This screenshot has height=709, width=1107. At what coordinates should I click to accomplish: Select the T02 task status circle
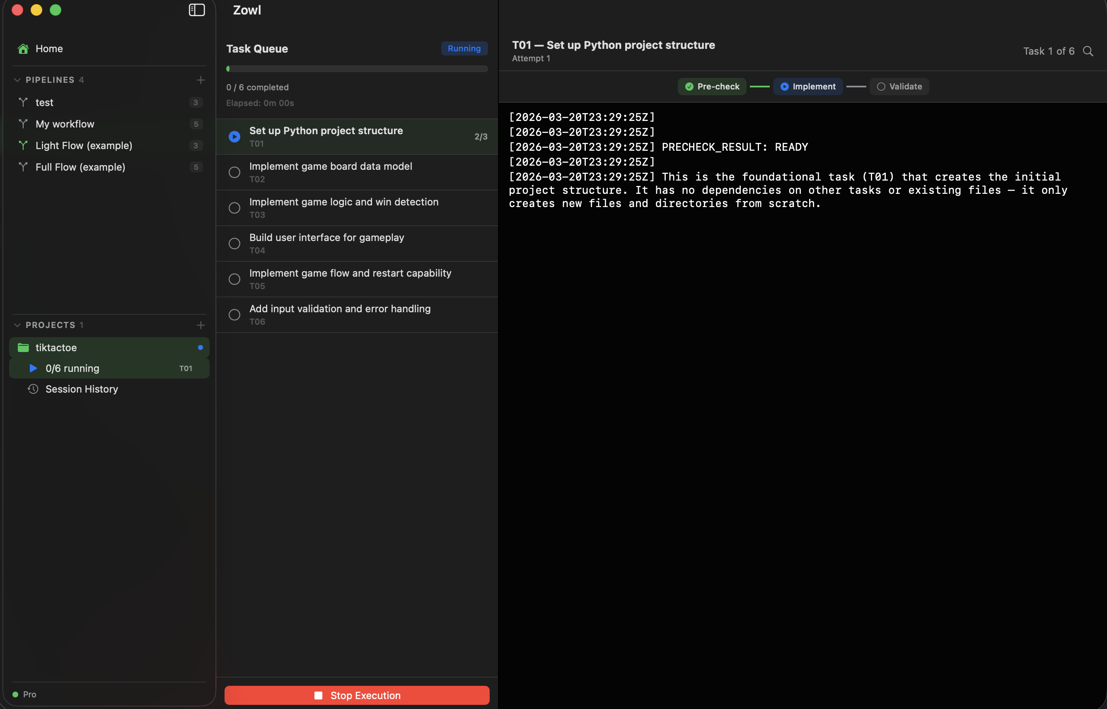(234, 172)
